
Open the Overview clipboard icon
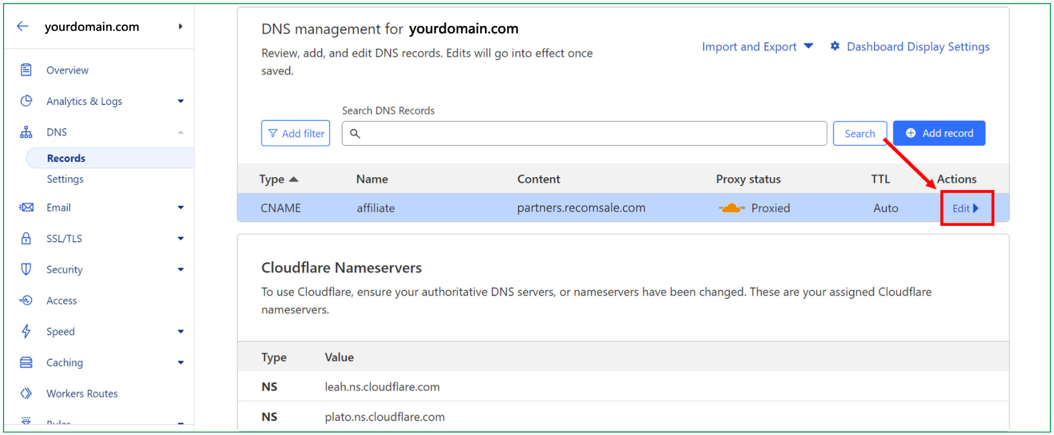26,70
